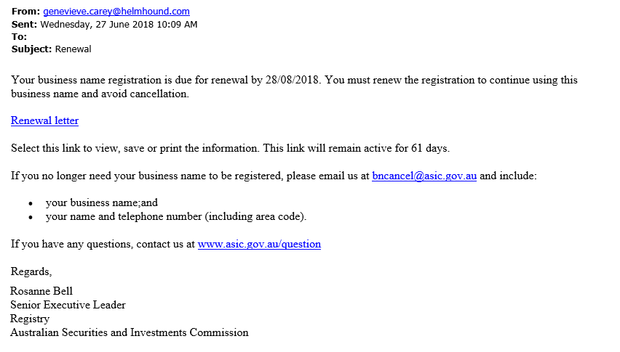
Task: Click the sender email genevieve.carey@helmhound.com
Action: click(x=116, y=12)
